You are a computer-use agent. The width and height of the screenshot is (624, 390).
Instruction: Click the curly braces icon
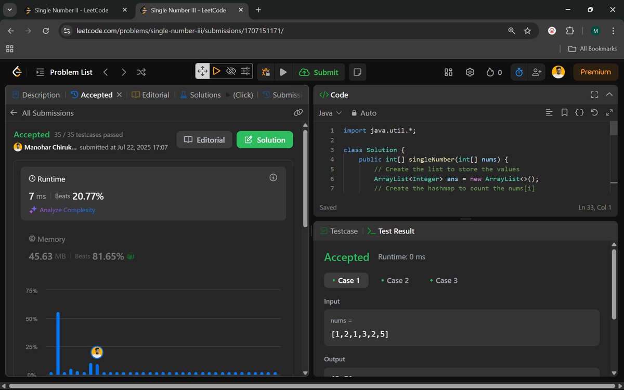[x=579, y=112]
